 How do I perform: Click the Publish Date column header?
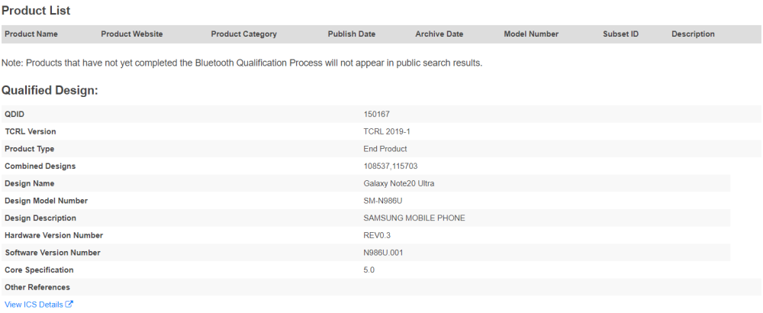tap(351, 34)
